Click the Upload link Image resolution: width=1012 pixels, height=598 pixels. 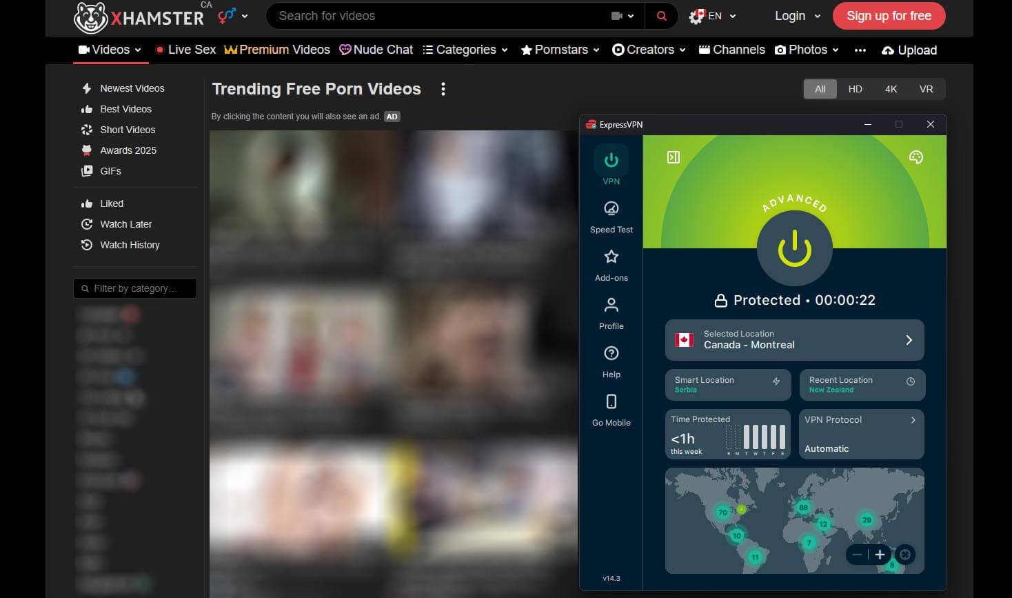(909, 50)
